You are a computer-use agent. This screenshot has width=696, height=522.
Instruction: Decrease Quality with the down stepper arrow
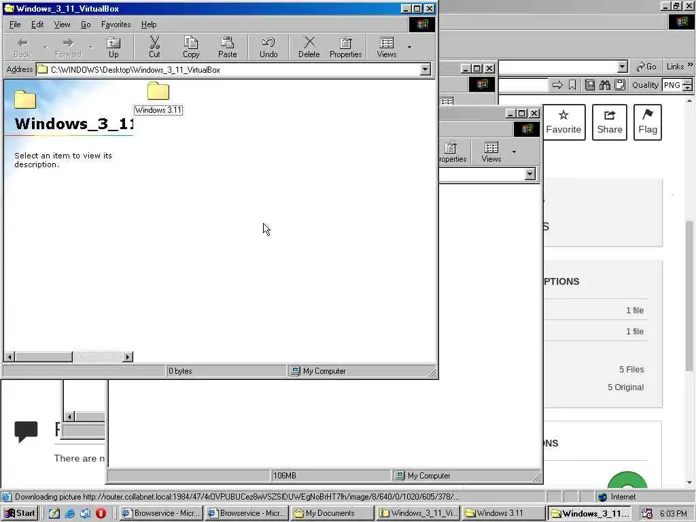point(688,88)
